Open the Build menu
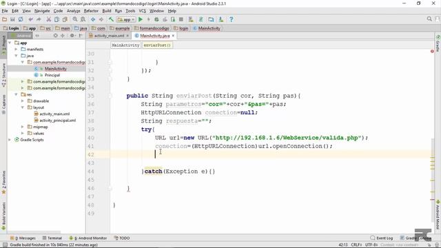Viewport: 441px width, 248px height. click(107, 11)
